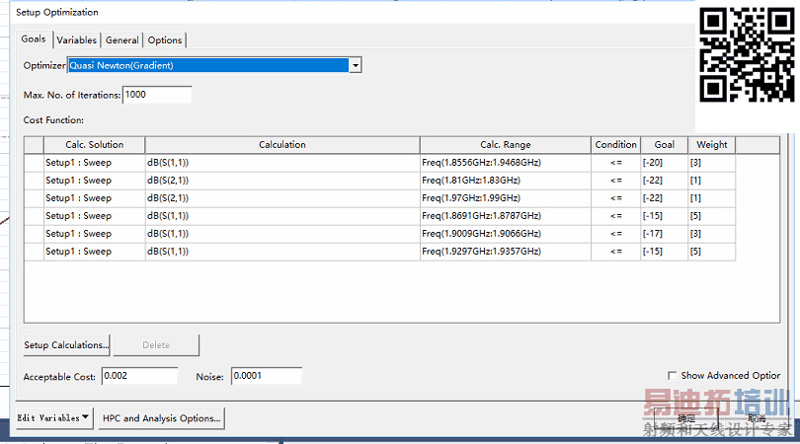This screenshot has width=800, height=444.
Task: Click weight [5] in the 1.8691GHz row
Action: (x=712, y=216)
